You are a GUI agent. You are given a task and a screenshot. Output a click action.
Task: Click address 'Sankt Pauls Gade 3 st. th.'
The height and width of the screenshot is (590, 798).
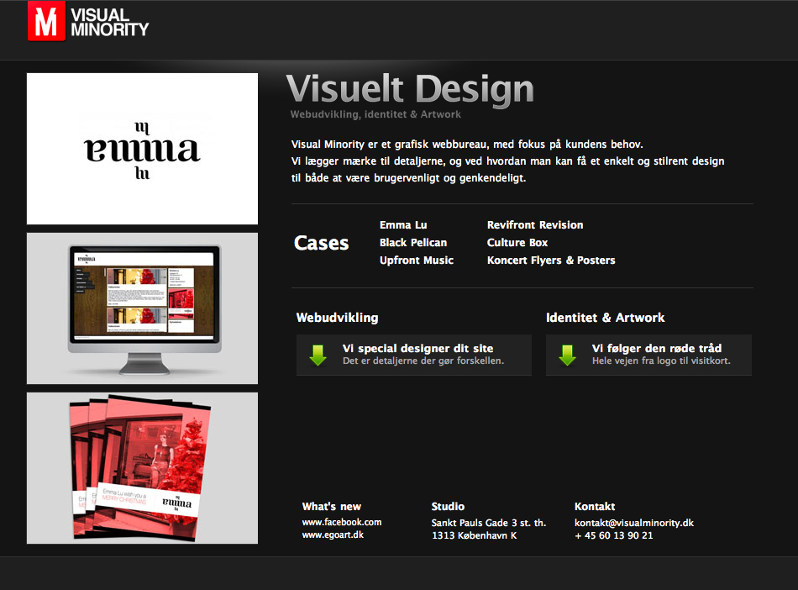pyautogui.click(x=489, y=523)
